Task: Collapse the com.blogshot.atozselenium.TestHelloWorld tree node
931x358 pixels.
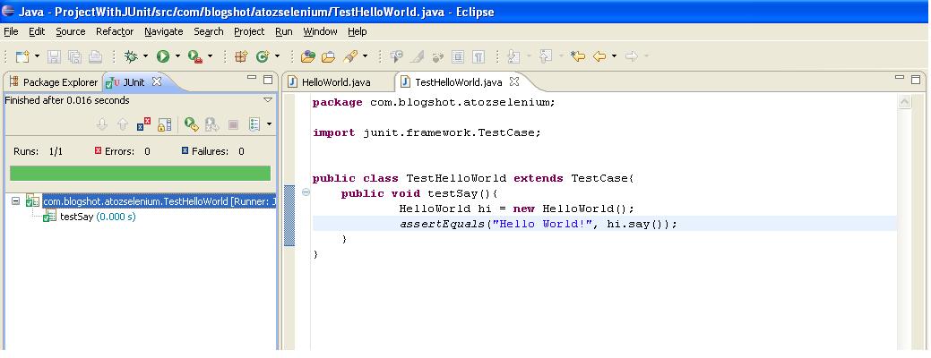Action: pyautogui.click(x=15, y=201)
